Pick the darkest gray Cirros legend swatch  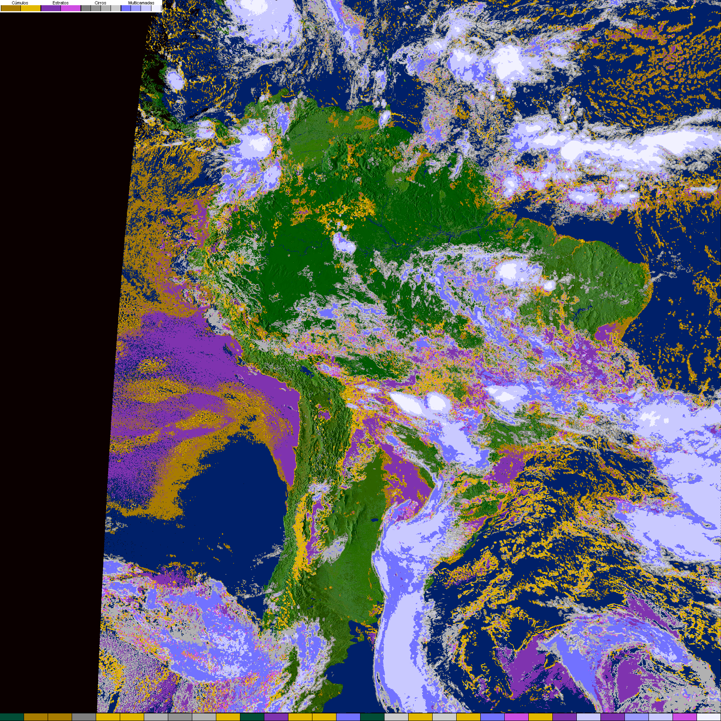86,8
